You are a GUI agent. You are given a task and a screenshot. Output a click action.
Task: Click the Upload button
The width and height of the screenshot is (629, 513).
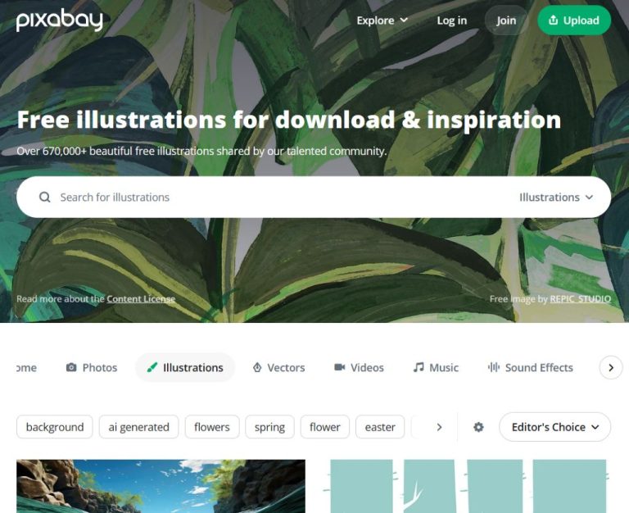click(573, 20)
